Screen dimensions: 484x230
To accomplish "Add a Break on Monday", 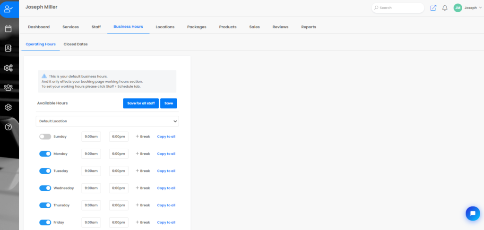I will [x=143, y=154].
